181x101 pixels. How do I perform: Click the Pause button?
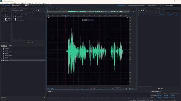tap(77, 88)
